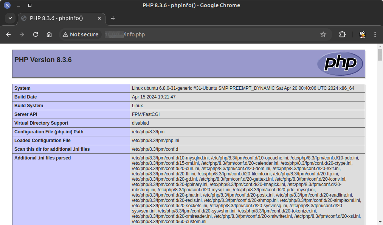
Task: Click the browser forward arrow
Action: (22, 34)
